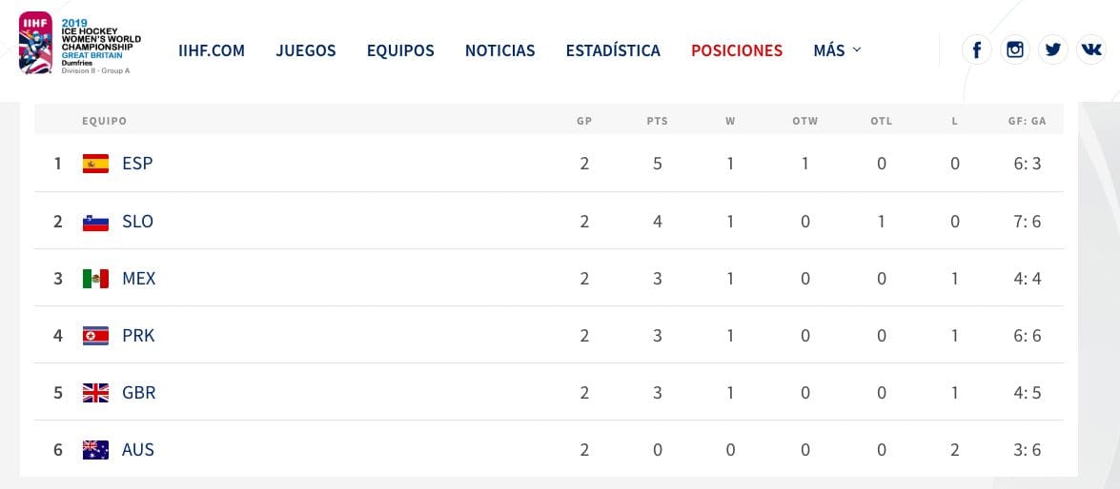This screenshot has width=1120, height=489.
Task: Select the POSICIONES tab
Action: pyautogui.click(x=737, y=50)
